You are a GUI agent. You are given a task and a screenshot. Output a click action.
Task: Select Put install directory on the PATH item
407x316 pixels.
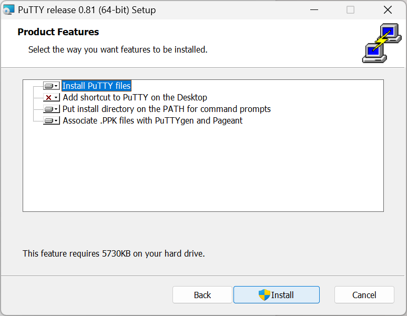pos(166,109)
